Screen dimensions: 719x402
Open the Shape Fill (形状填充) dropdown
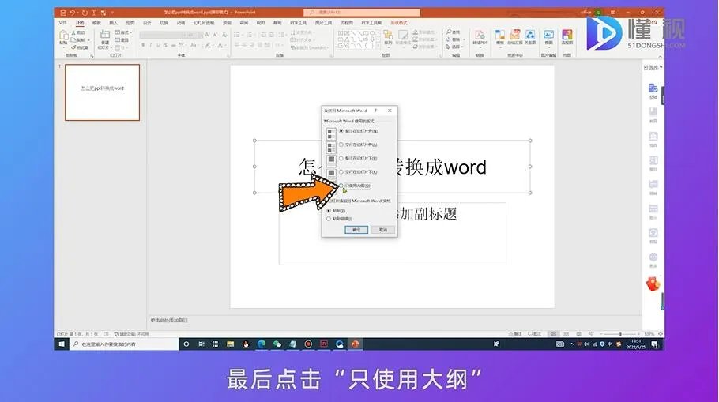pos(424,32)
